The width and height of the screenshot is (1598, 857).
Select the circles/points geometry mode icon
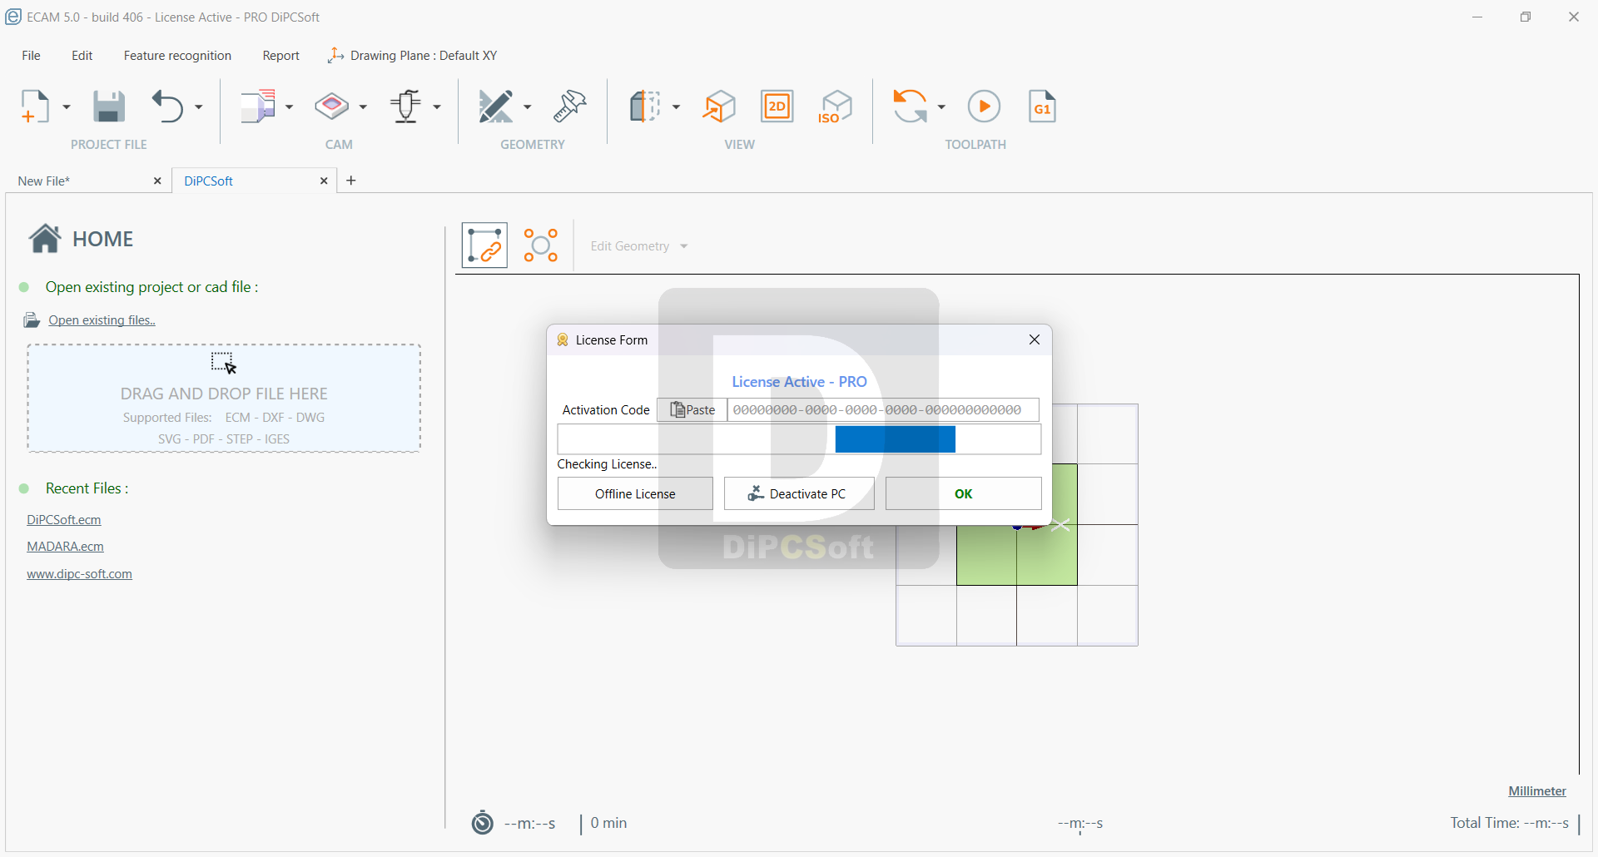coord(541,245)
